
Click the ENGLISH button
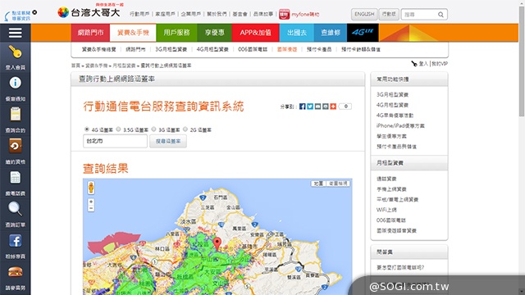[364, 14]
